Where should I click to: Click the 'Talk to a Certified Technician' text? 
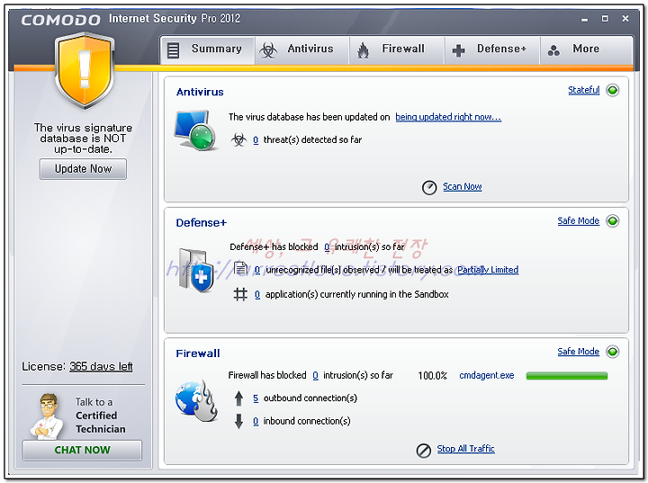[100, 416]
